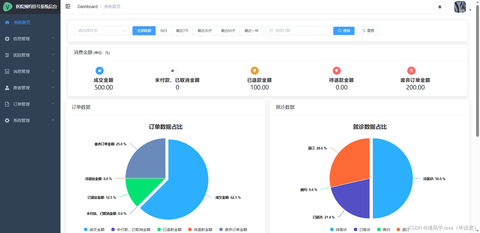Image resolution: width=480 pixels, height=233 pixels.
Task: Toggle 待就诊 legend in visit chart
Action: pos(338,230)
